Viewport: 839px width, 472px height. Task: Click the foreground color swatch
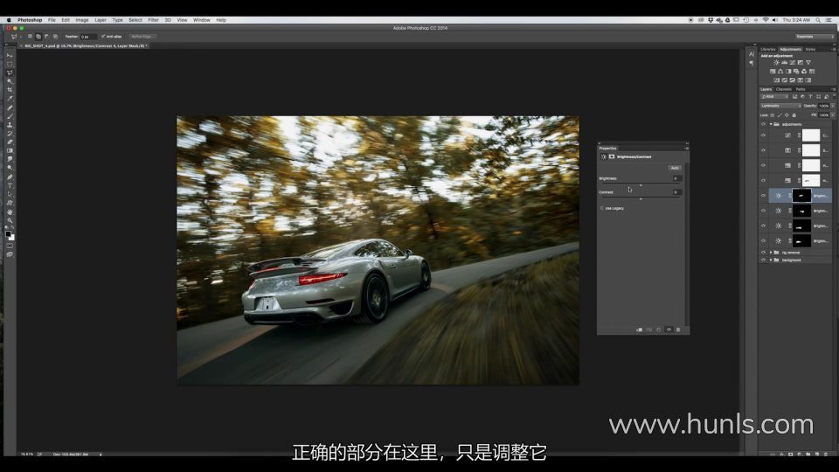8,234
